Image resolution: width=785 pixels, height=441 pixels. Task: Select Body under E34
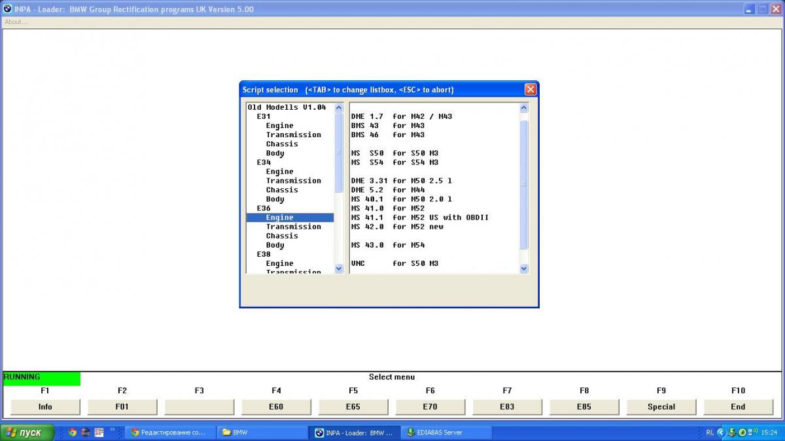click(275, 199)
